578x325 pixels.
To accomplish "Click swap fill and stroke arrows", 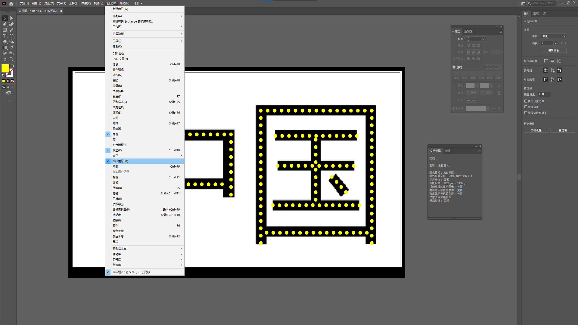I will [x=13, y=66].
